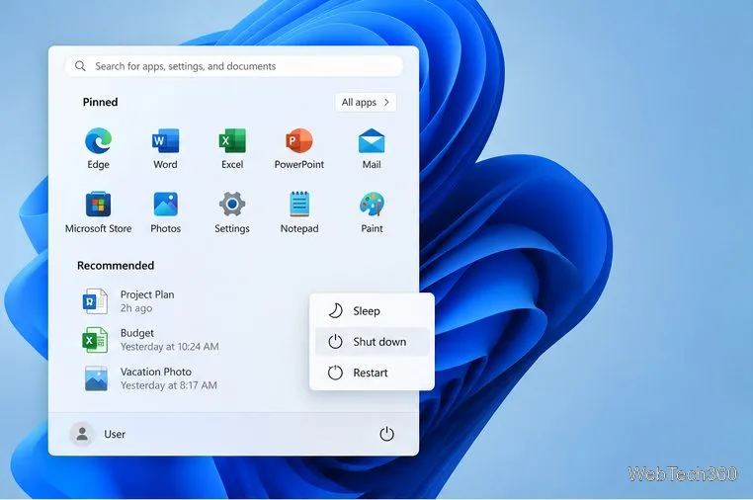Click the user avatar icon
The image size is (753, 500).
click(82, 434)
